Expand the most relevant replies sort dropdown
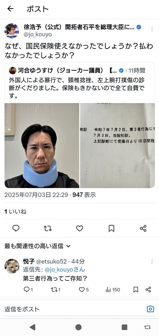Image resolution: width=159 pixels, height=336 pixels. [x=38, y=246]
